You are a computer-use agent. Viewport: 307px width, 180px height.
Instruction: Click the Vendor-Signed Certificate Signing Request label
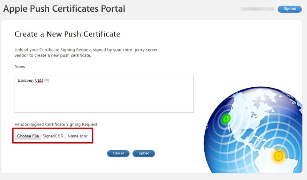(56, 124)
